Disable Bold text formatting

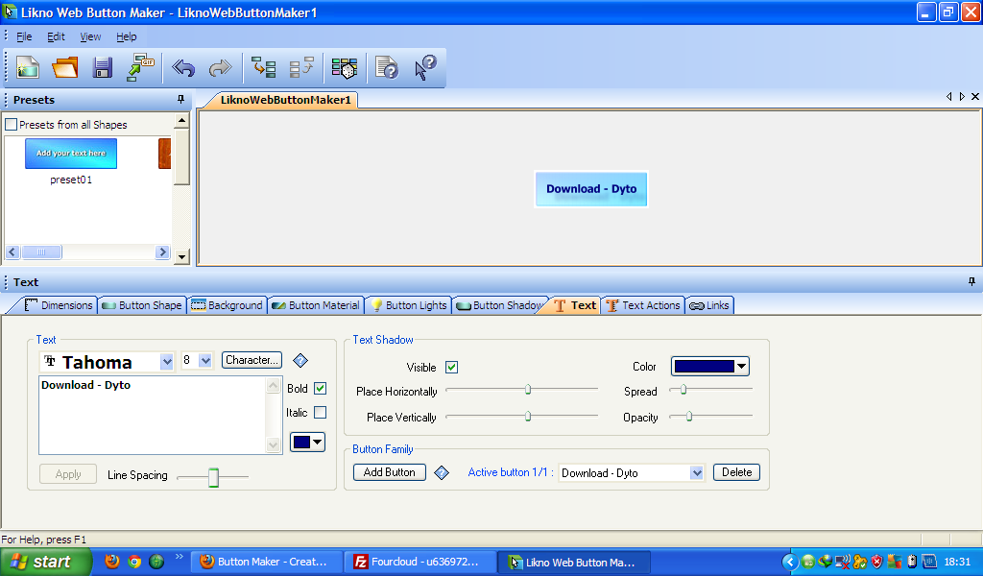[x=321, y=388]
